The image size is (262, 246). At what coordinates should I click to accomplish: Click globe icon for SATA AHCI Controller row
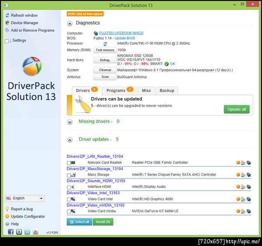pos(248,175)
